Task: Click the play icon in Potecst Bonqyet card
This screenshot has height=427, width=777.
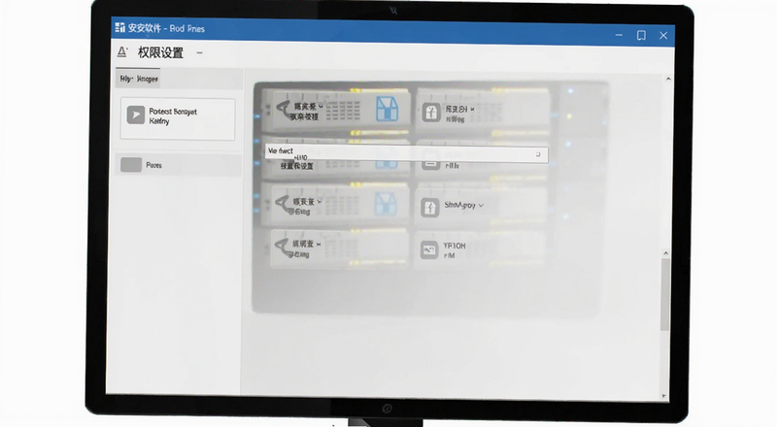Action: click(x=135, y=115)
